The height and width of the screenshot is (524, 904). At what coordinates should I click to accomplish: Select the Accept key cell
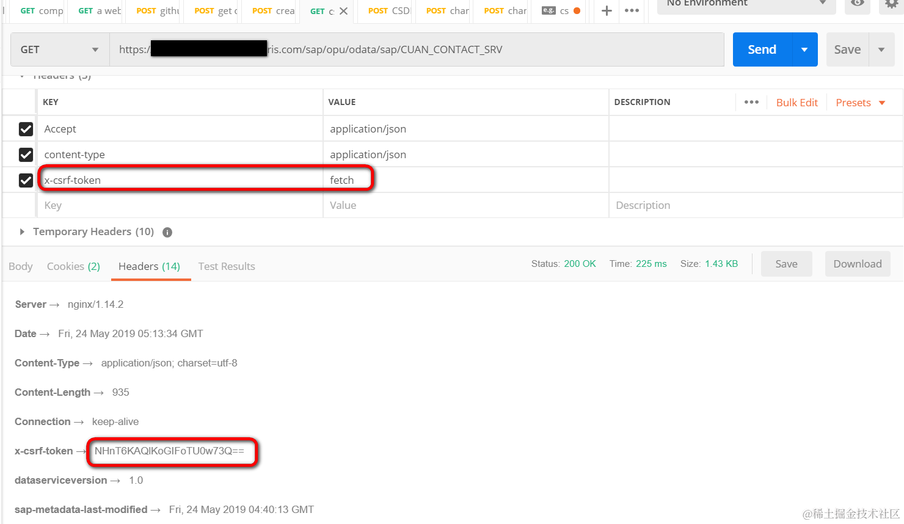click(x=180, y=129)
